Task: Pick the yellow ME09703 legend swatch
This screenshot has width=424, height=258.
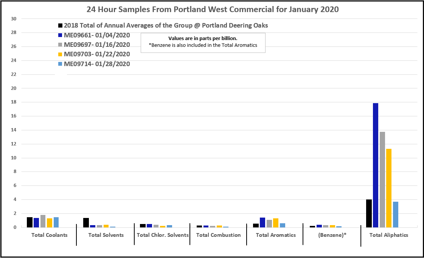Action: tap(60, 54)
